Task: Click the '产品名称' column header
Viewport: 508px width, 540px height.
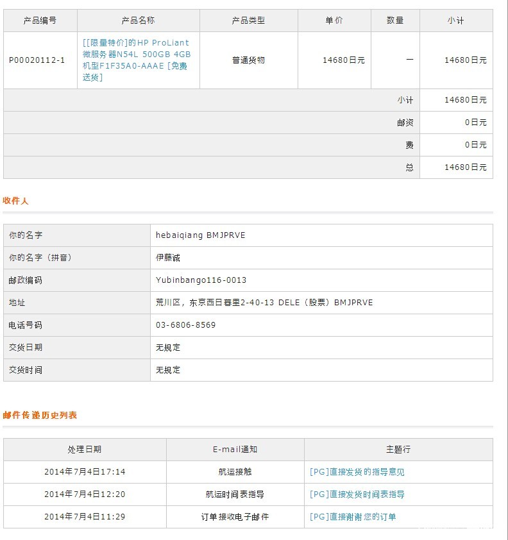Action: pyautogui.click(x=138, y=21)
